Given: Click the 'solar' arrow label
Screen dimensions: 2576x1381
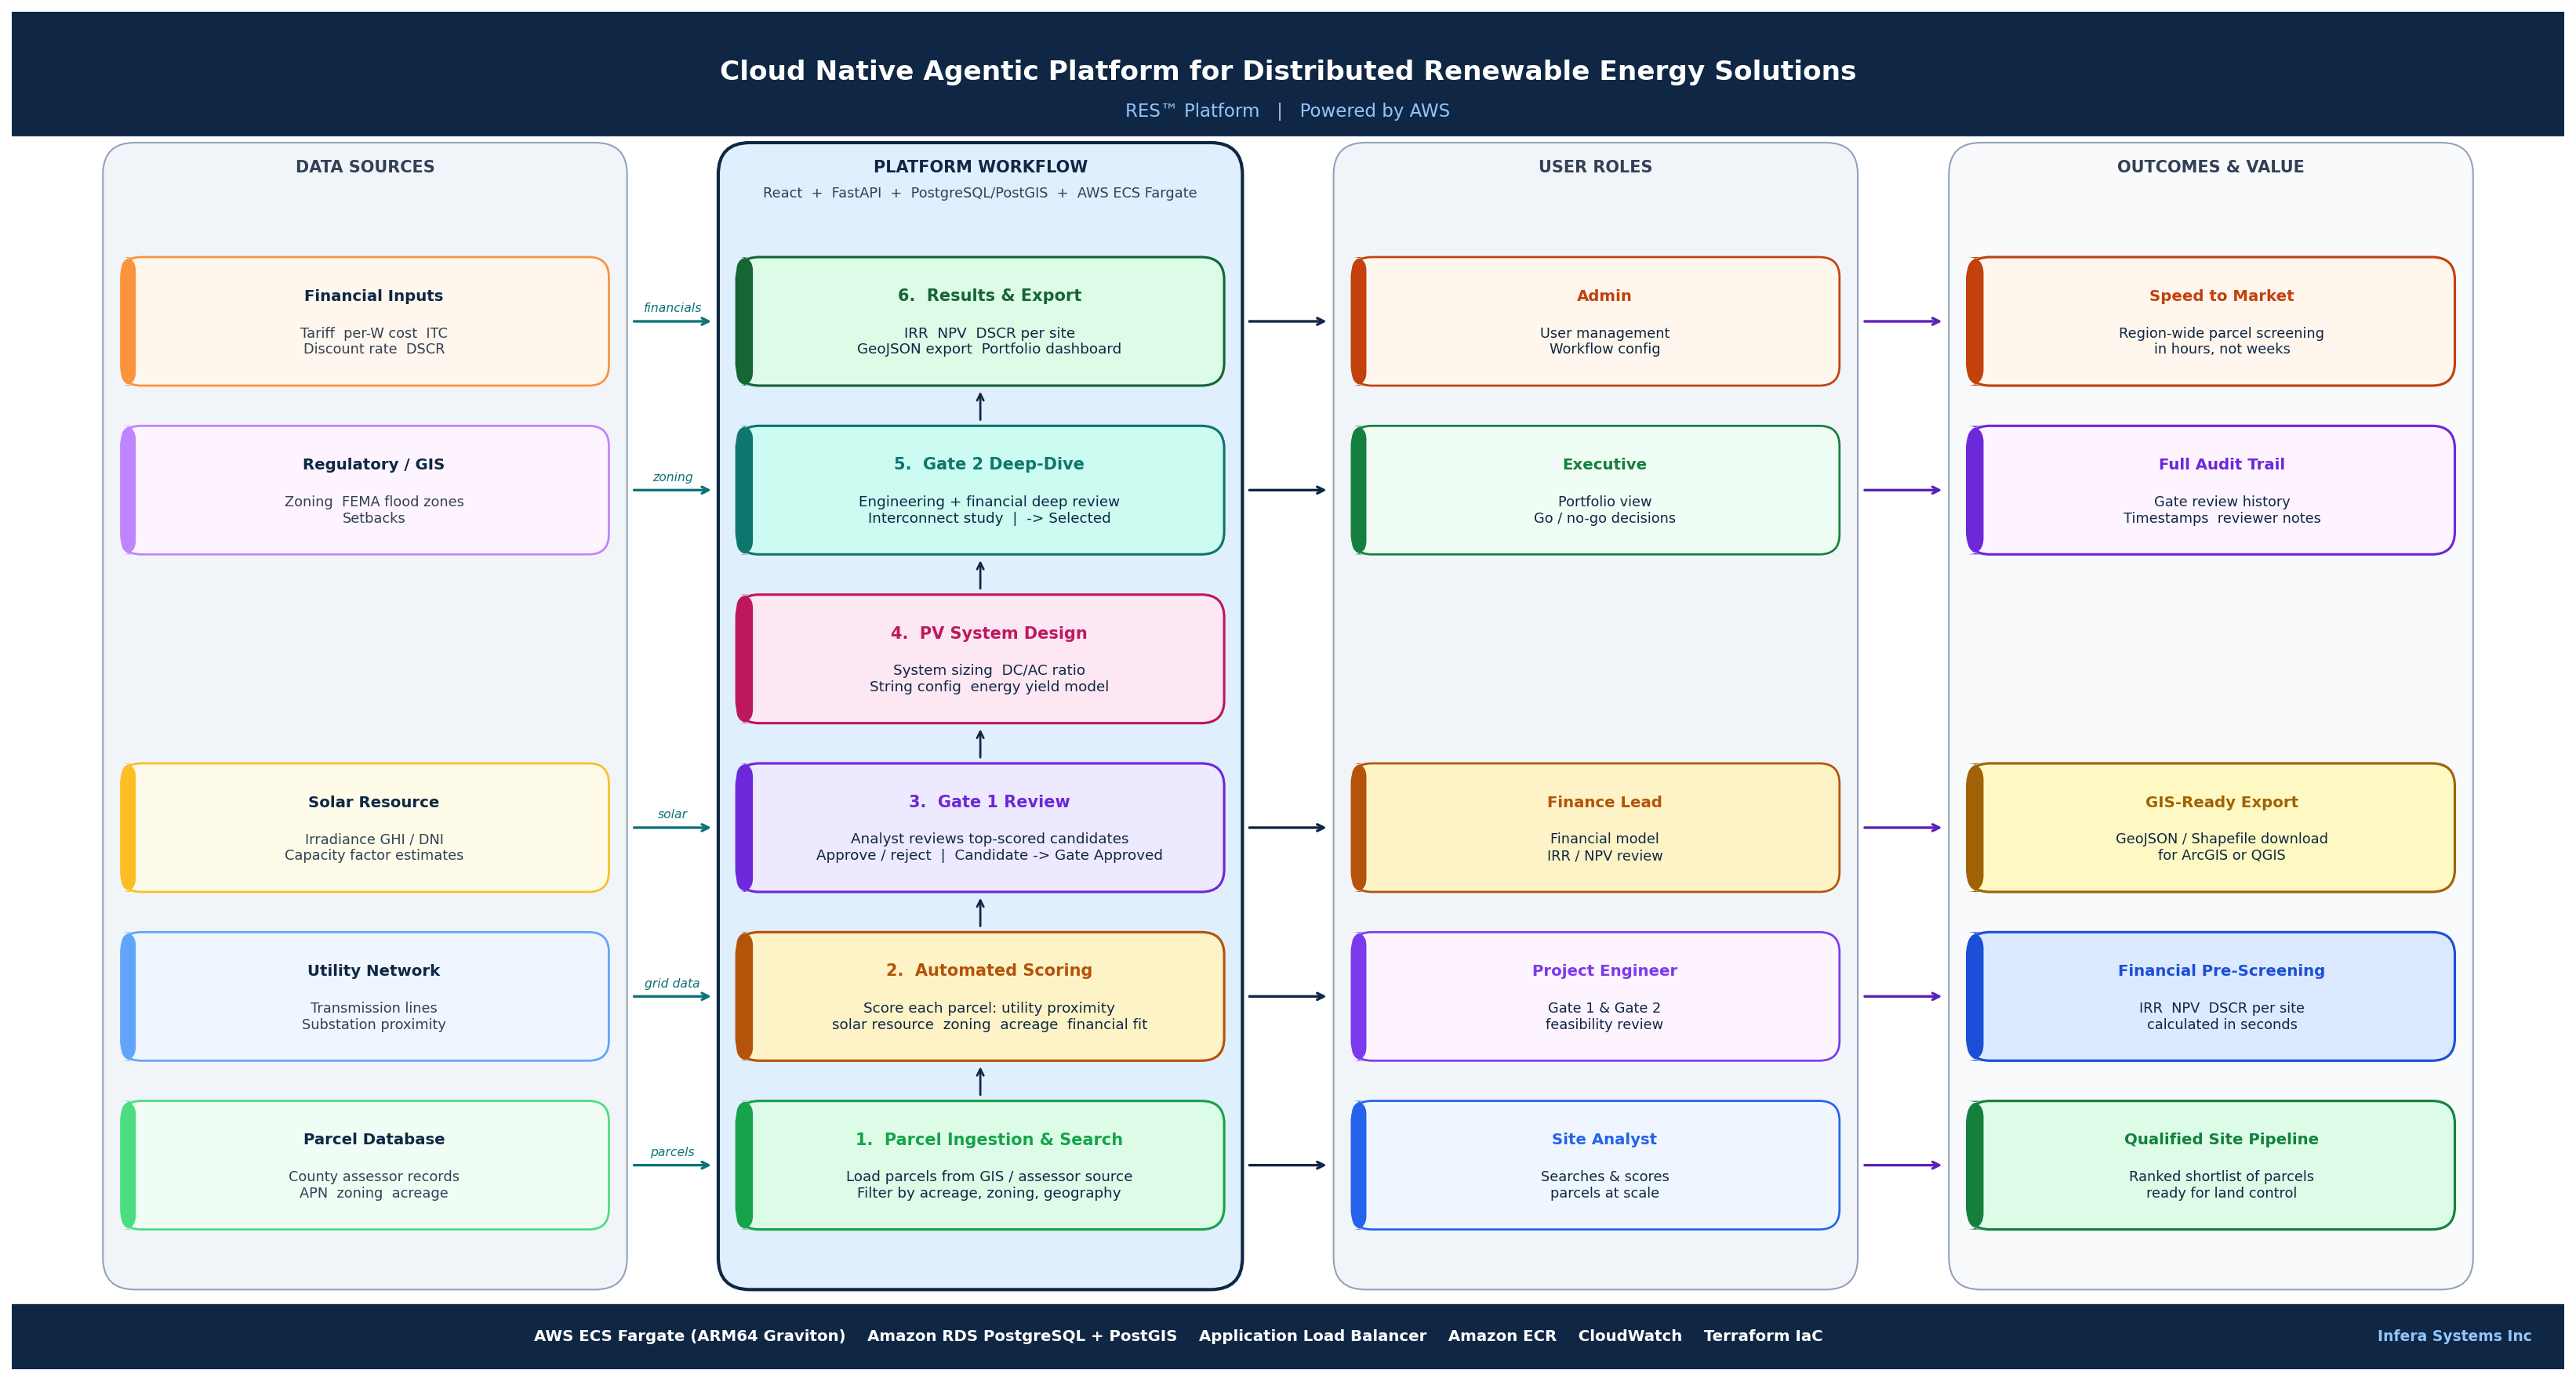Looking at the screenshot, I should pos(672,814).
